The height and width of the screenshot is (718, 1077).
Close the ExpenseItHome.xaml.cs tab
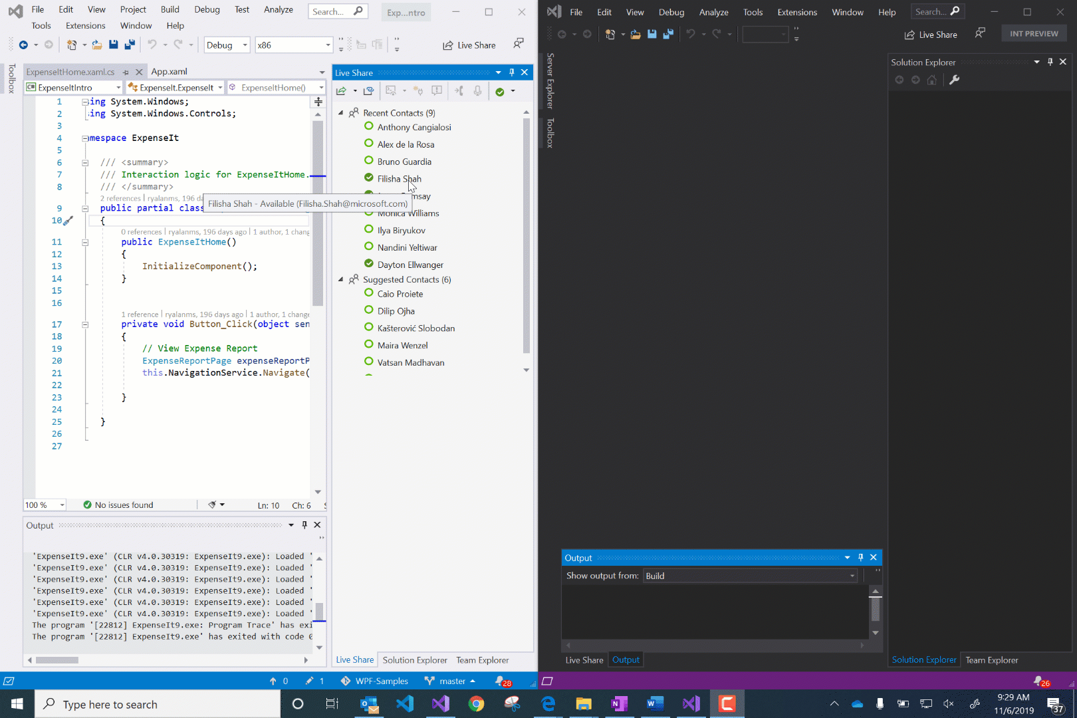tap(139, 72)
